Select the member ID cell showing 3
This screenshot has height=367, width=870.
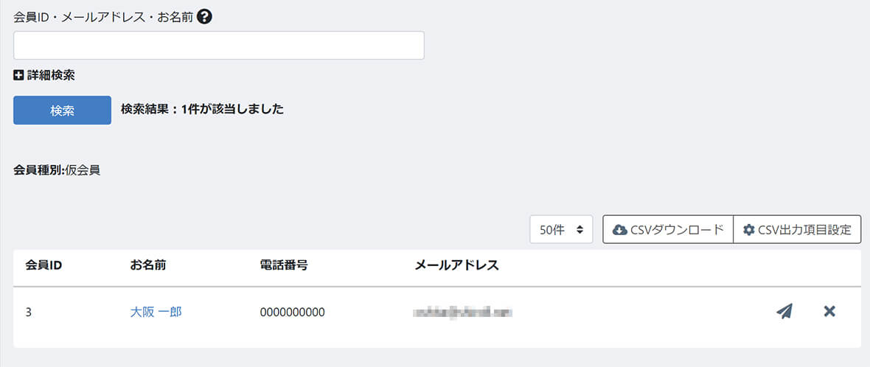(x=28, y=312)
